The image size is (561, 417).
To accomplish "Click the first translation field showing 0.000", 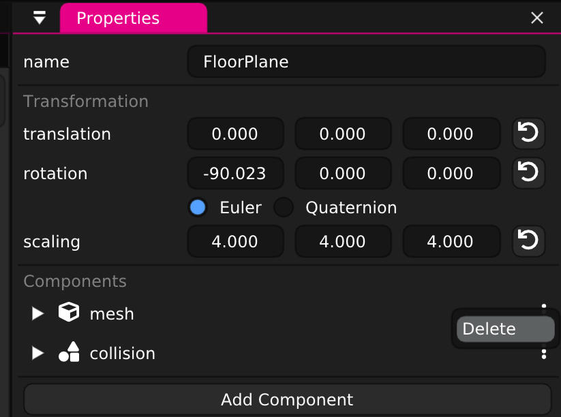I will [235, 134].
